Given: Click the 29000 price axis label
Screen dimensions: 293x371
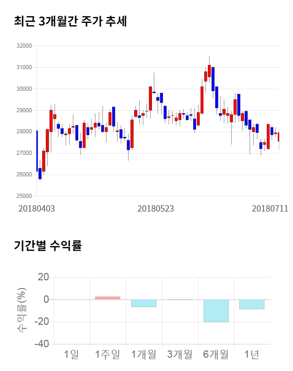Looking at the screenshot, I should [x=24, y=110].
